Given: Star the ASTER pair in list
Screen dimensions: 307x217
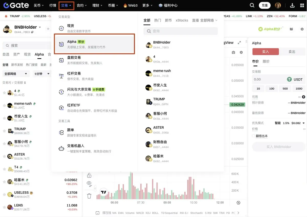Looking at the screenshot, I should tap(4, 156).
